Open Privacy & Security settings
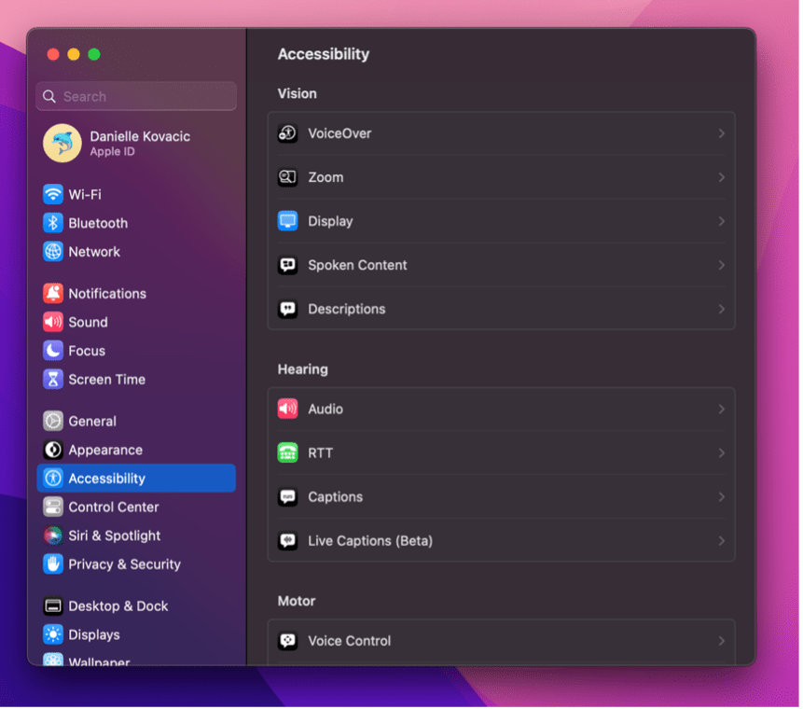This screenshot has height=709, width=803. [124, 564]
